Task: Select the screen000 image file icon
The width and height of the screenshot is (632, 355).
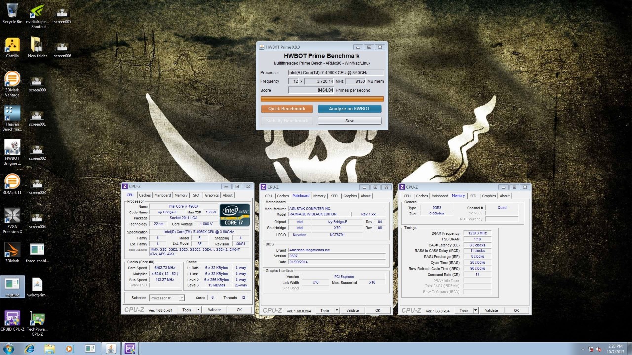Action: point(37,84)
